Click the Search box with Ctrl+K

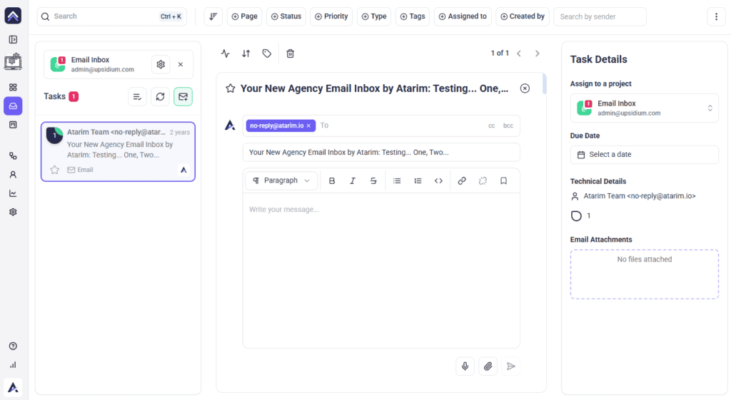[112, 16]
